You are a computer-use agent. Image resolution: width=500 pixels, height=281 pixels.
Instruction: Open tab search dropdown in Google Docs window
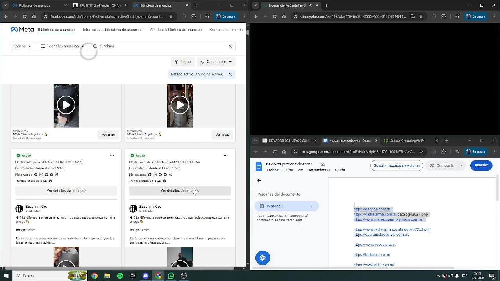pyautogui.click(x=255, y=140)
